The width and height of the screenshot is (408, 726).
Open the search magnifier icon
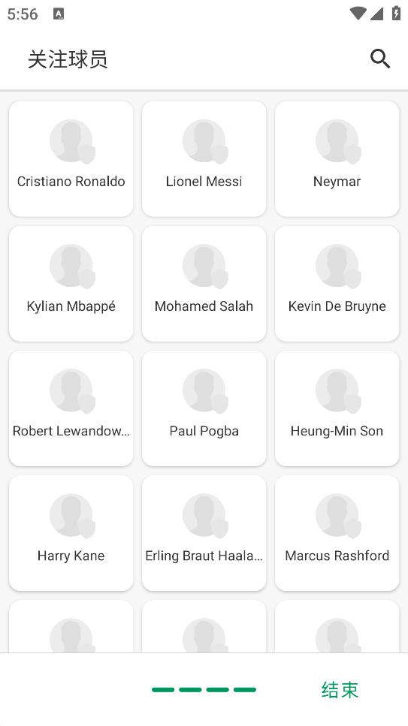click(x=380, y=59)
